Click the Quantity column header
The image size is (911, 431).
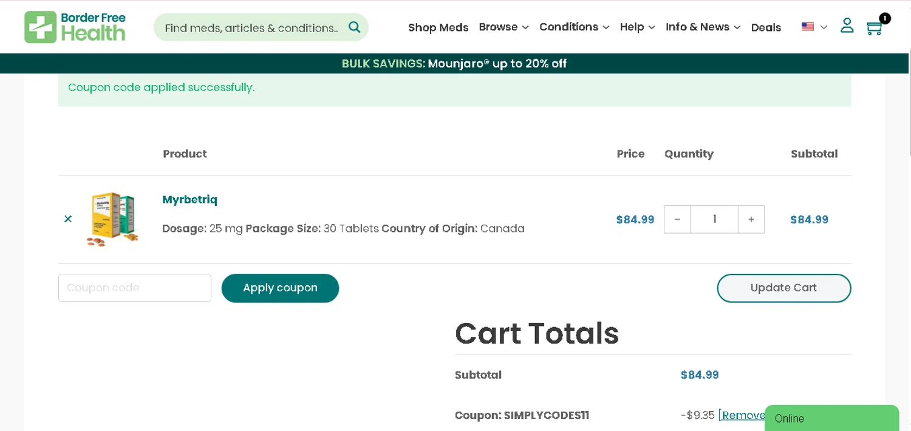pyautogui.click(x=689, y=154)
